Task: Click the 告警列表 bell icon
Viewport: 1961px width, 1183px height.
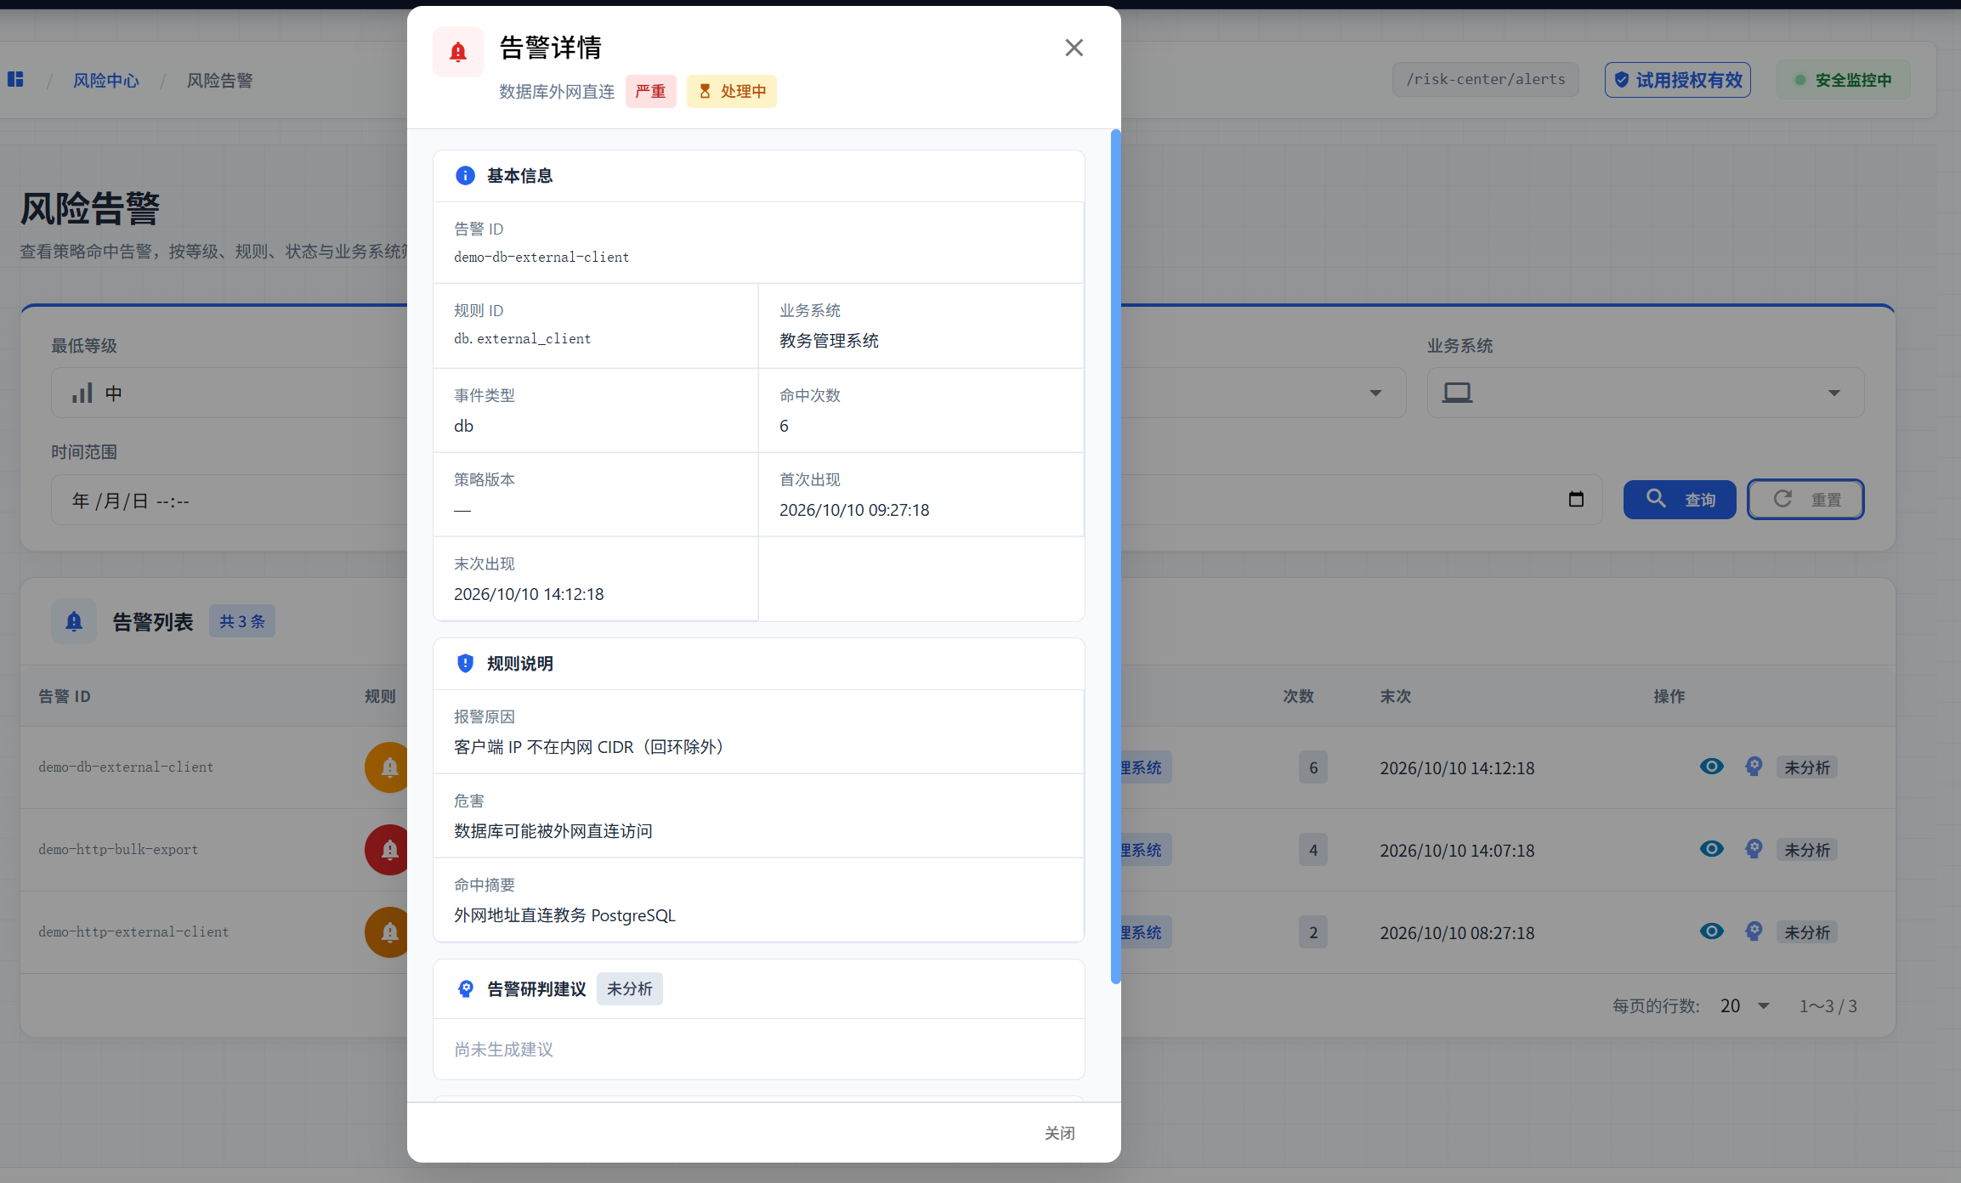Action: 74,621
